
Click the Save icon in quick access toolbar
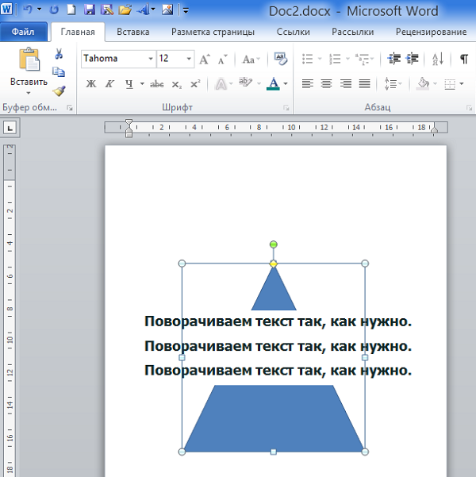point(90,10)
